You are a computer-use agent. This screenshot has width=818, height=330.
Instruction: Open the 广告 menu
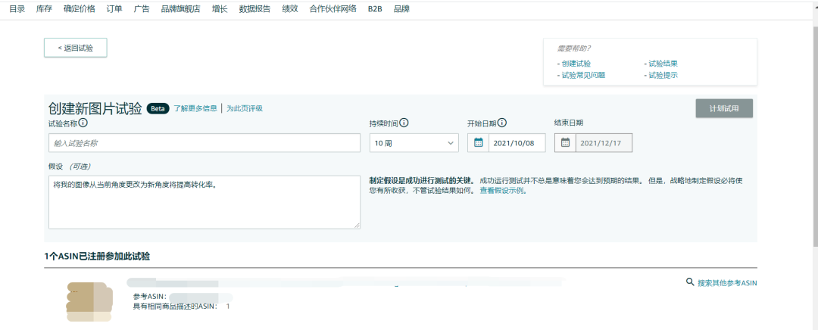(142, 9)
